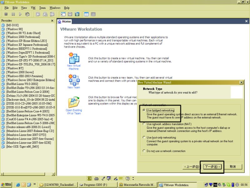Viewport: 250px width, 188px height.
Task: Click the handwriting pen icon in language bar
Action: tap(116, 178)
